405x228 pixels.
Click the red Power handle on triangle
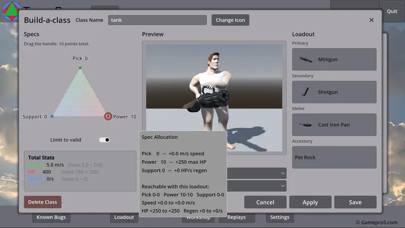point(108,116)
